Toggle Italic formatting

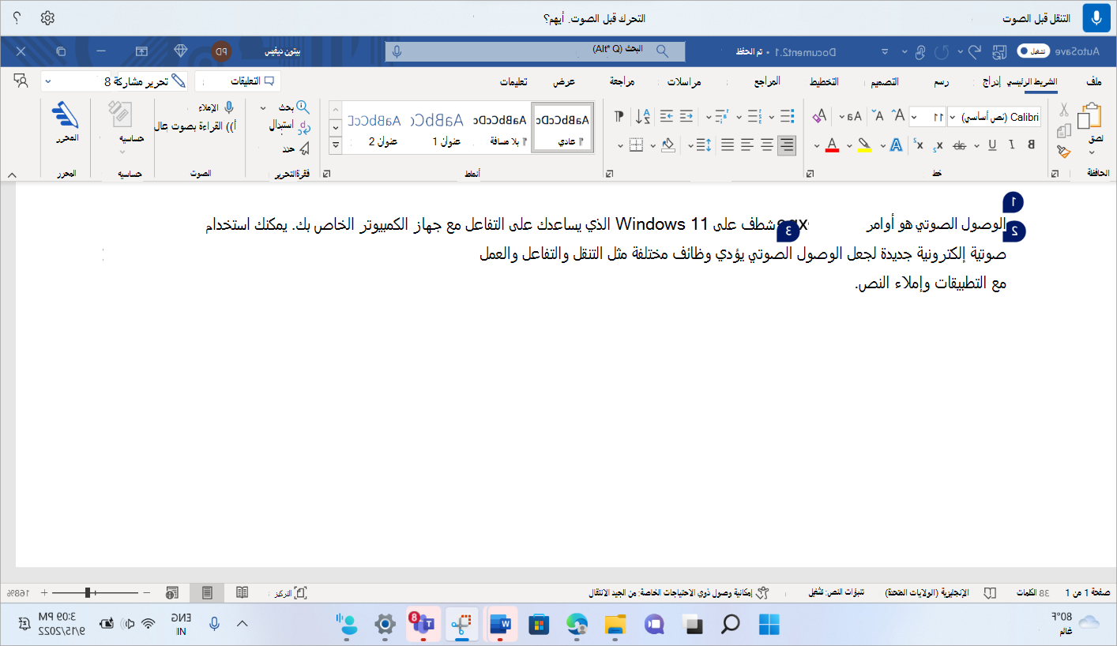pos(1011,145)
